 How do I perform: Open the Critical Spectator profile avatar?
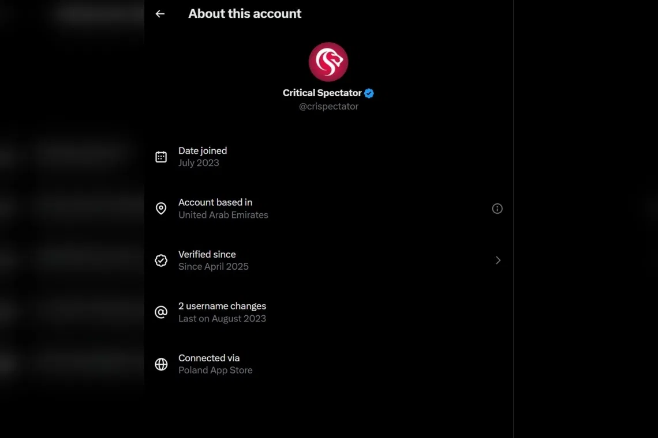(x=328, y=61)
